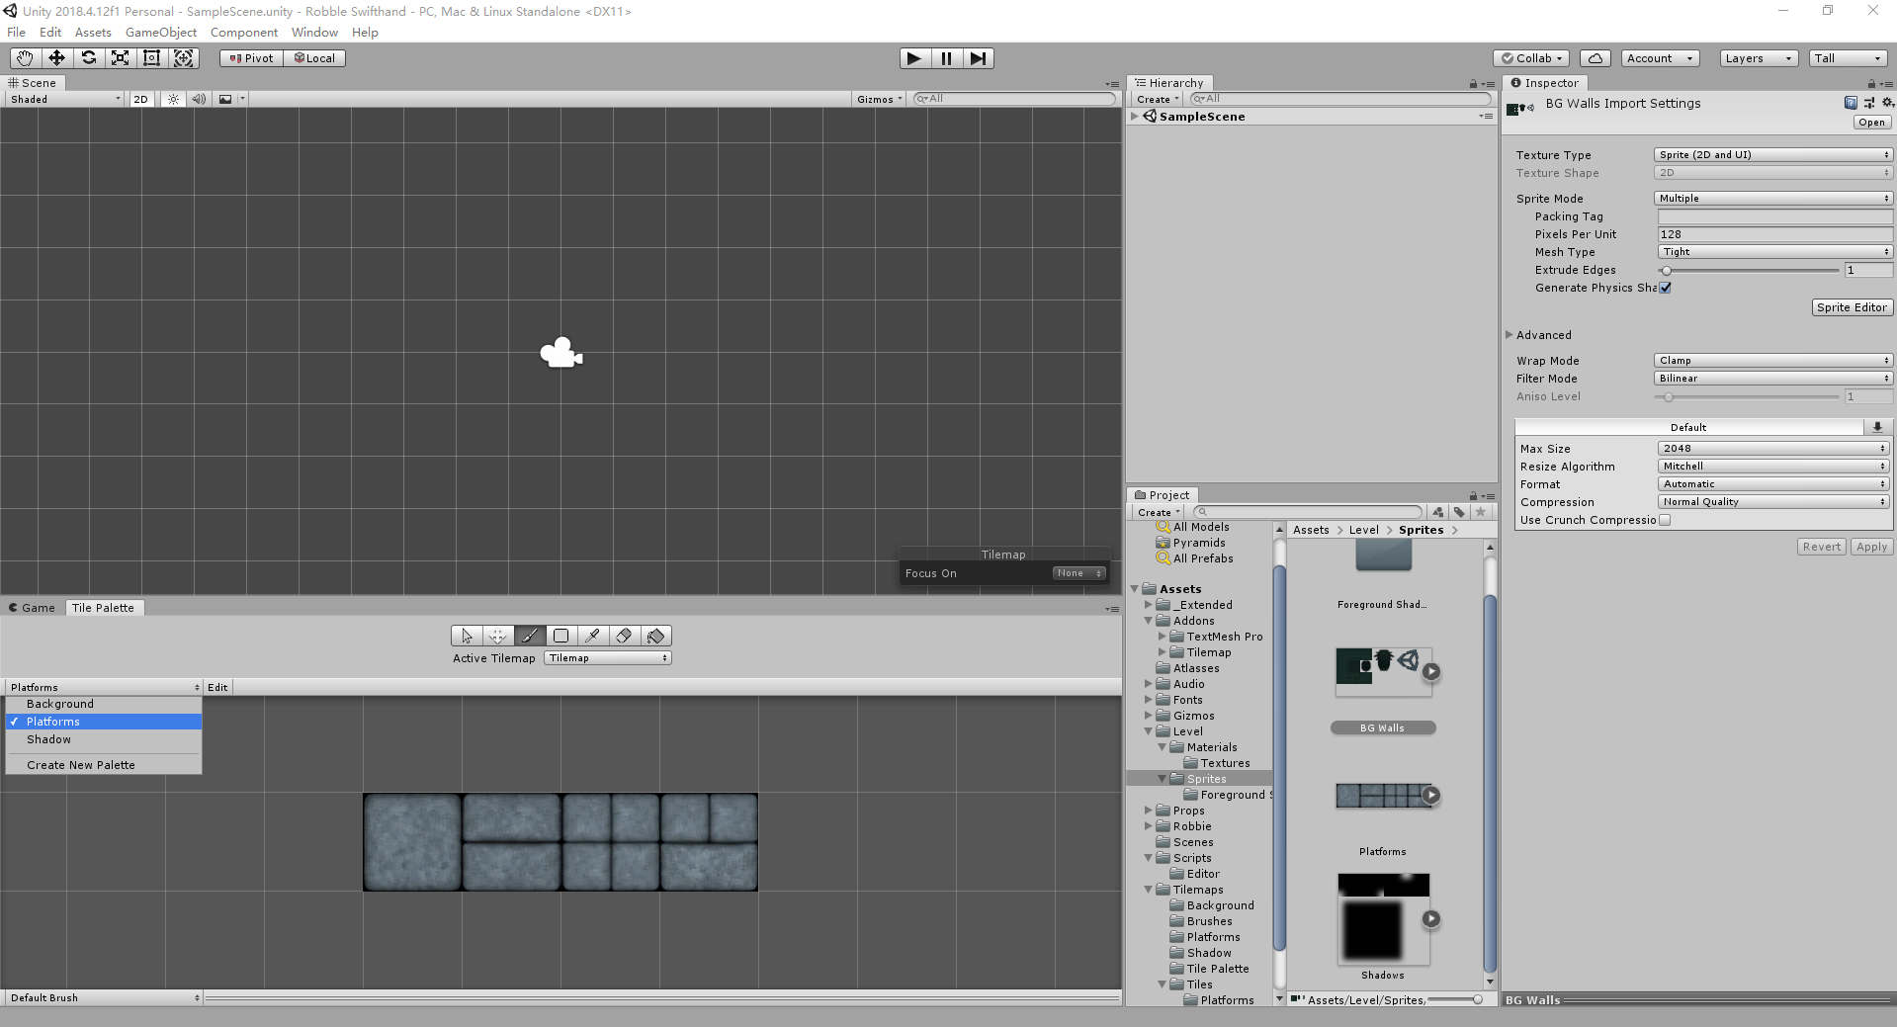Image resolution: width=1897 pixels, height=1027 pixels.
Task: Toggle the 2D scene view mode
Action: pos(141,99)
